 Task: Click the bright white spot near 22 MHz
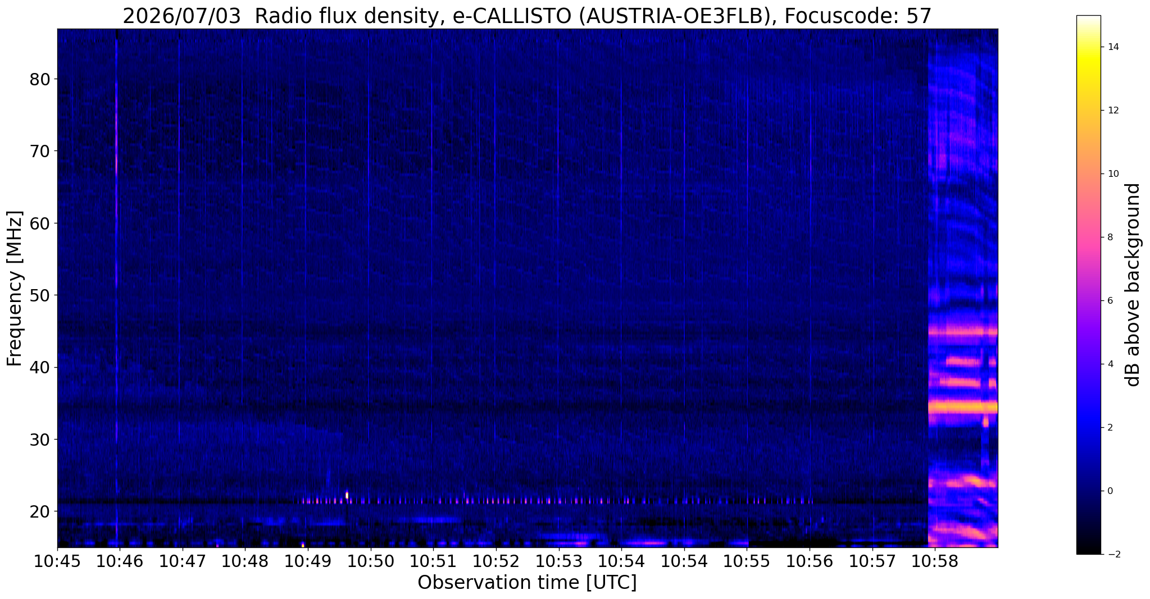click(347, 495)
